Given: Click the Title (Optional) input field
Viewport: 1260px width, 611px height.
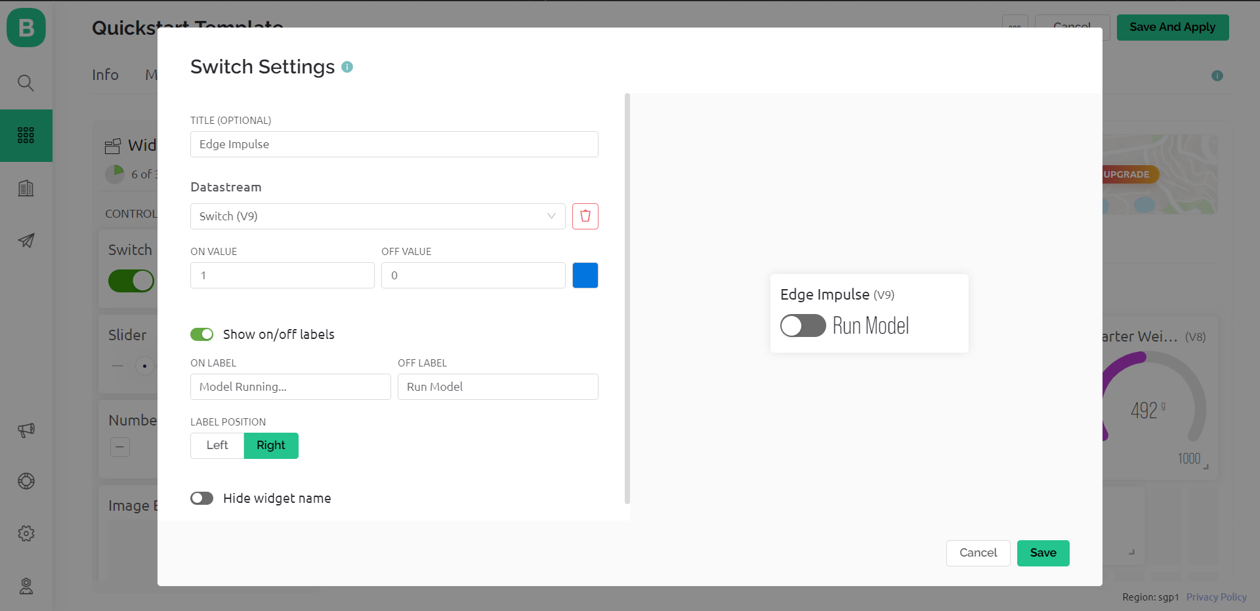Looking at the screenshot, I should pyautogui.click(x=394, y=144).
